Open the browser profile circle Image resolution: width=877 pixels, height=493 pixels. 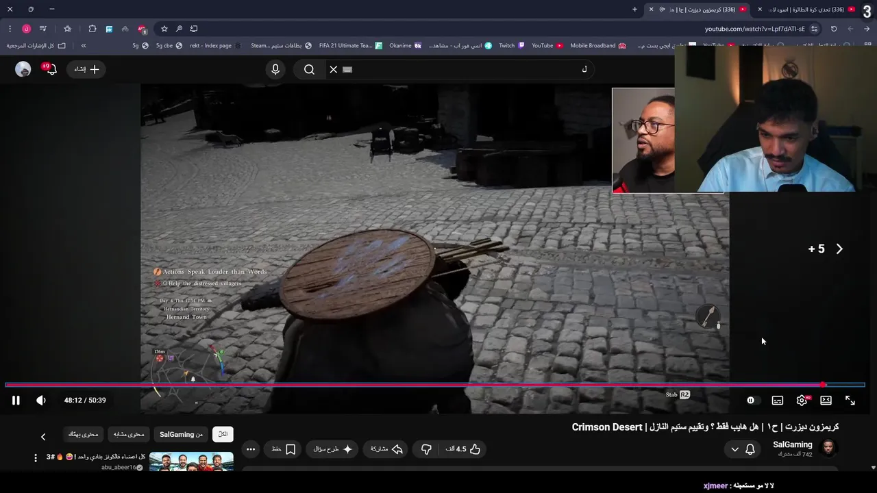pyautogui.click(x=26, y=29)
